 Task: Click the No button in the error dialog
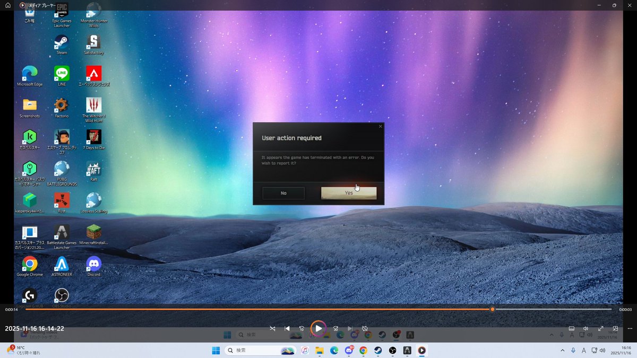point(283,193)
